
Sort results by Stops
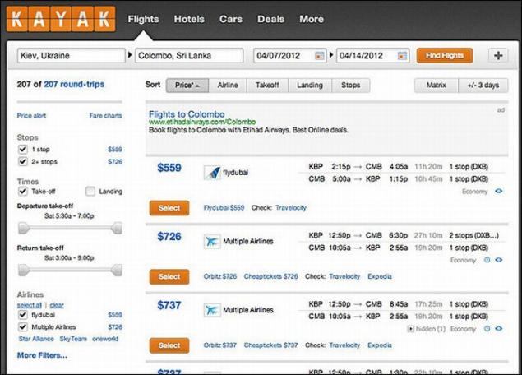(350, 86)
